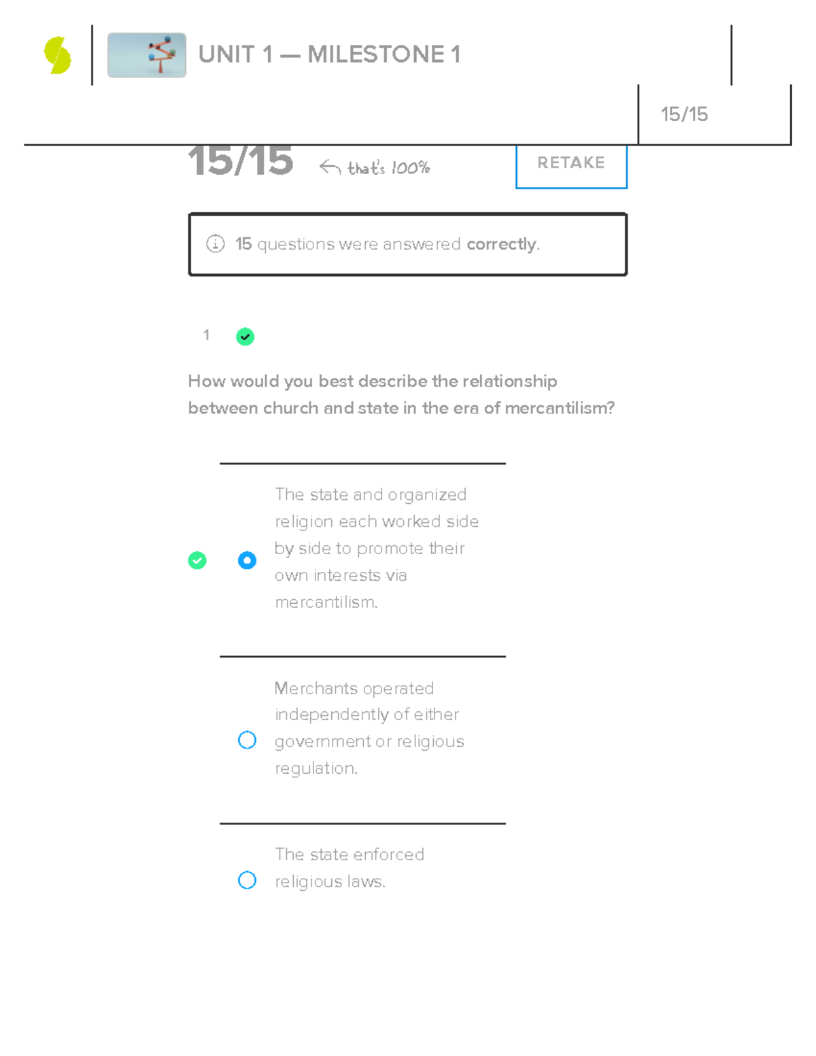Select 'The state enforced religious laws' radio
Screen dimensions: 816x1056
click(x=247, y=880)
